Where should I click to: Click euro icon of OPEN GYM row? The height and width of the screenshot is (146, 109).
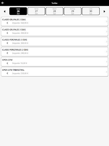pos(7,63)
